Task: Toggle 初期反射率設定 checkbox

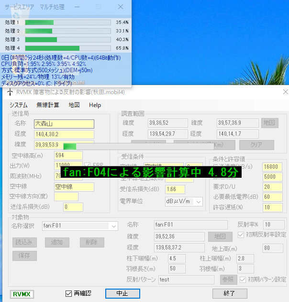Action: [241, 235]
